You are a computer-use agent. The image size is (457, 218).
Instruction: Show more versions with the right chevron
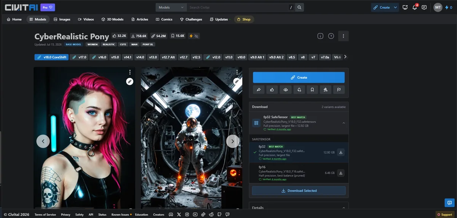coord(345,57)
